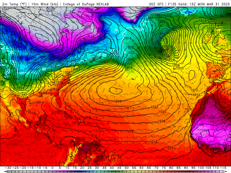Select the '-5' color scale value

pyautogui.click(x=45, y=168)
